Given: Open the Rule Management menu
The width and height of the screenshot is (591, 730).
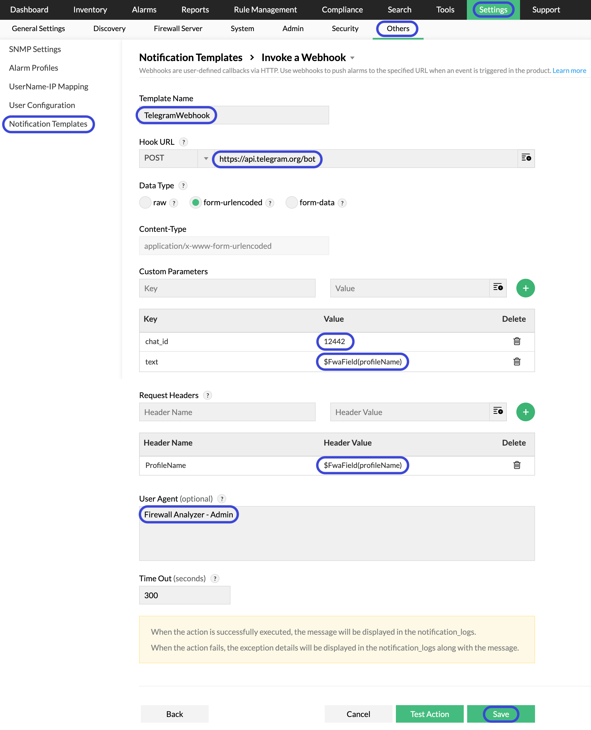Looking at the screenshot, I should click(265, 10).
